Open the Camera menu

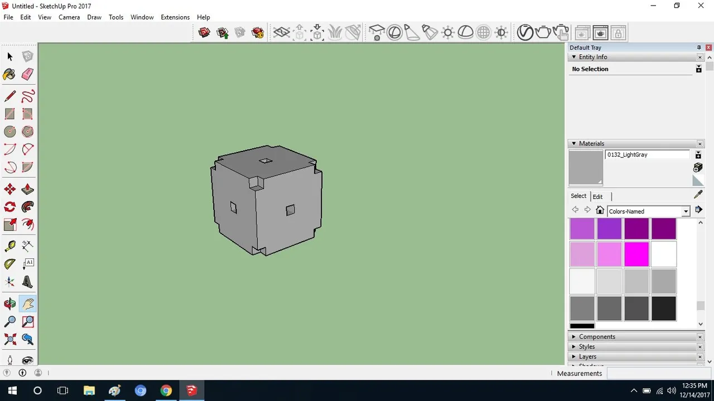coord(69,17)
